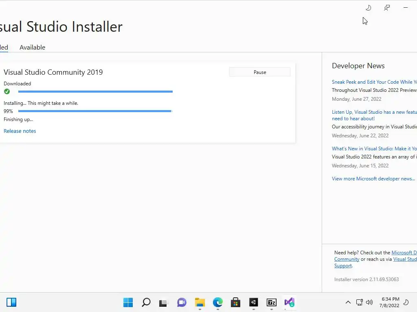This screenshot has width=417, height=312.
Task: Open the Windows Start menu
Action: [x=128, y=302]
